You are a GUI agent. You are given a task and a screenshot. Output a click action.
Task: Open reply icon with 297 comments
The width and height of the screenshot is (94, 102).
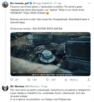coord(12,80)
